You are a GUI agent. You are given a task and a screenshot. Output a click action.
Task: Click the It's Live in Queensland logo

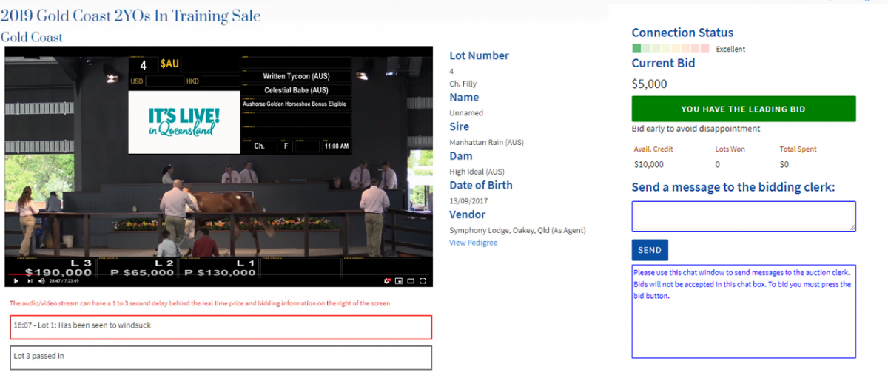click(x=184, y=122)
